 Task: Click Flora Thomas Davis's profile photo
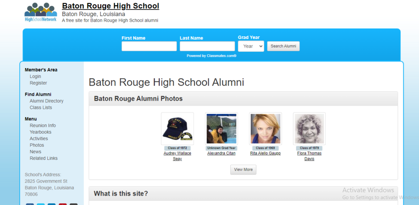point(309,129)
